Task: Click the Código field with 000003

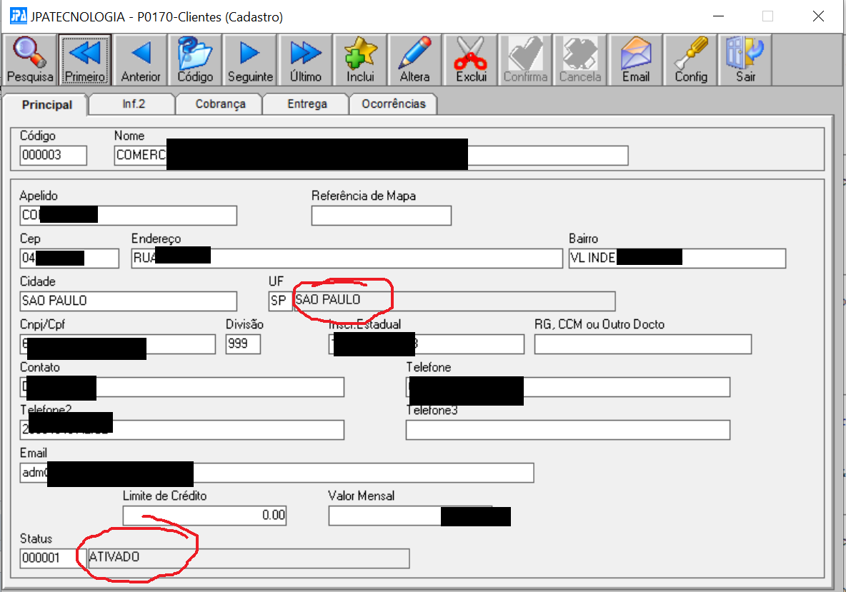Action: click(x=54, y=155)
